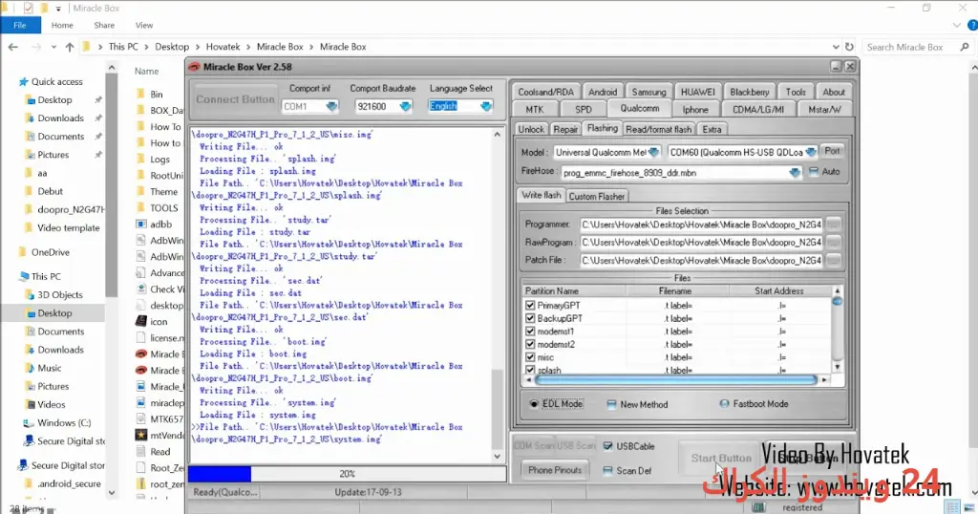
Task: Click the search magnifier in Explorer
Action: click(x=965, y=47)
